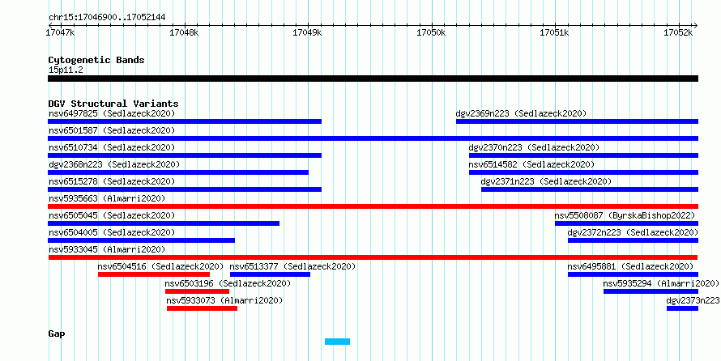The width and height of the screenshot is (721, 361).
Task: Select the nsv6504005 (Sedlazeck2020) label
Action: coord(112,232)
